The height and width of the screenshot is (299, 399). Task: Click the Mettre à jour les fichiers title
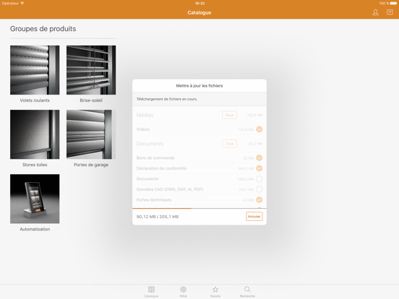199,86
